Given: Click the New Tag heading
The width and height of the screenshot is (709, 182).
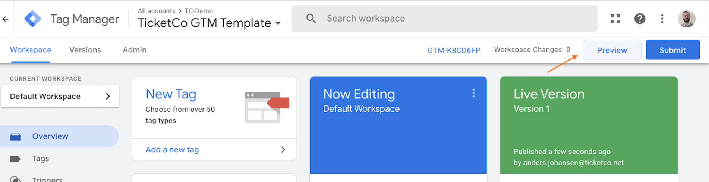Looking at the screenshot, I should pos(171,94).
